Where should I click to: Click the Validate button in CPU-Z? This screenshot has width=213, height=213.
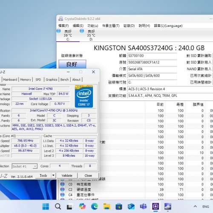(67, 176)
